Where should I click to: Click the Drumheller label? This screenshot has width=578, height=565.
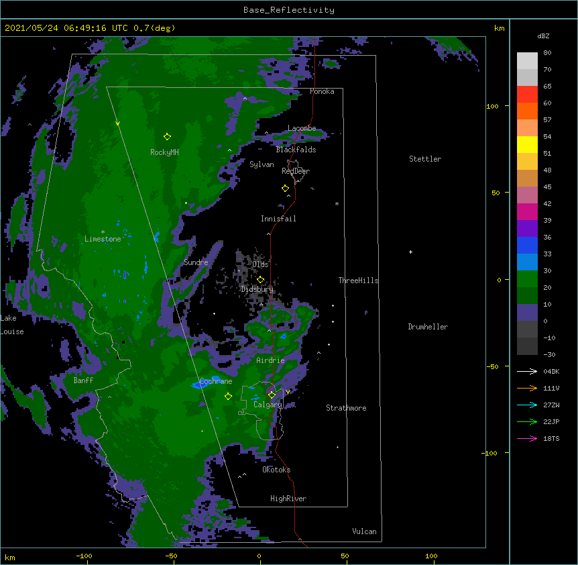(x=428, y=327)
